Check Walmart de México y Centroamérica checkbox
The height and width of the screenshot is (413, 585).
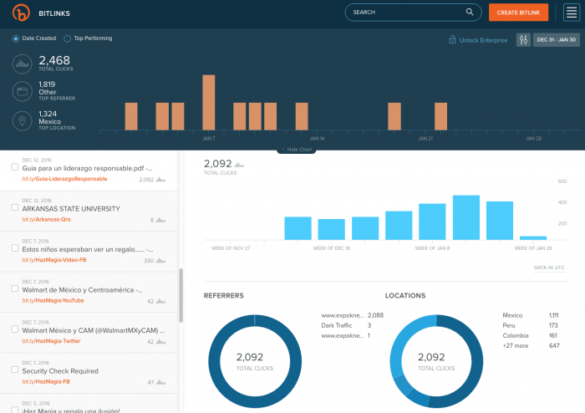[14, 288]
